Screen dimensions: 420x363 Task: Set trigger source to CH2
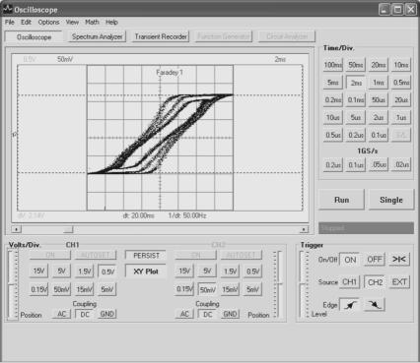coord(375,282)
